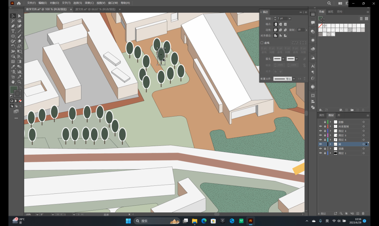
Task: Expand the 阴影 layer contents
Action: (331, 122)
